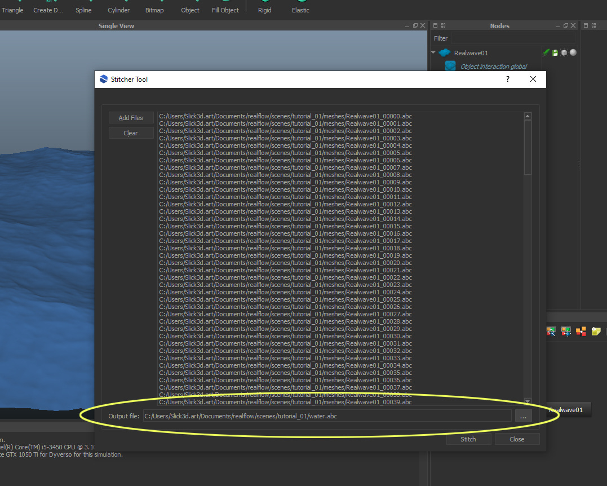Click the Stitch button

pos(468,439)
